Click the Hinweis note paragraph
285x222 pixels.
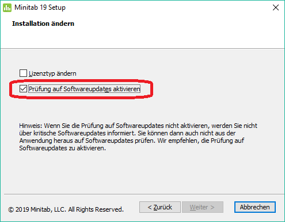tap(138, 137)
